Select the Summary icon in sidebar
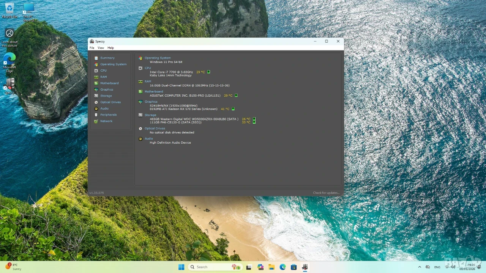The height and width of the screenshot is (273, 486). (x=96, y=58)
